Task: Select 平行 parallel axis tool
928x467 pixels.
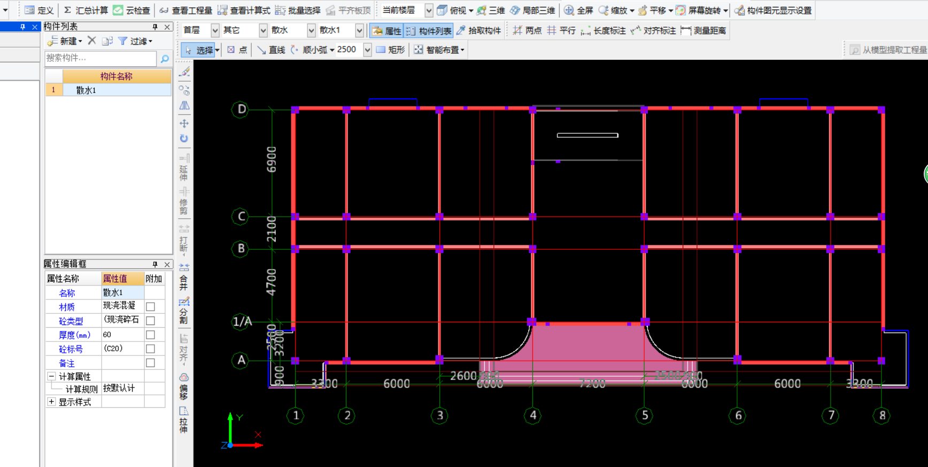Action: click(x=561, y=30)
